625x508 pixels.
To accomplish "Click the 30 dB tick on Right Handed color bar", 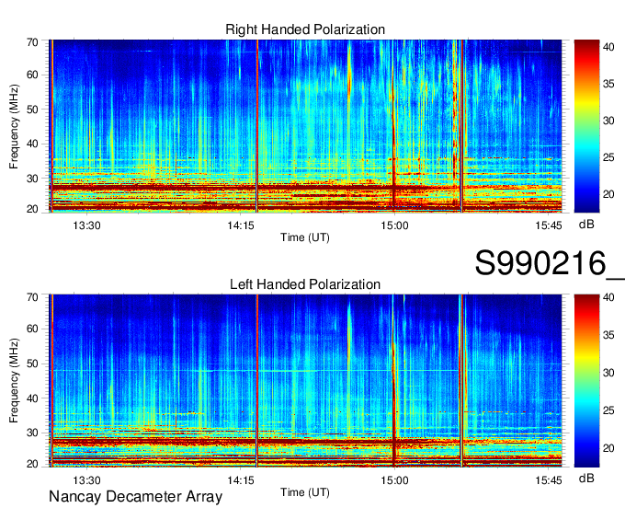I will tap(608, 121).
